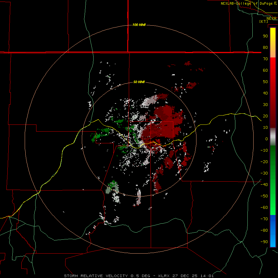Select the -30 value on velocity scale
The image size is (278, 278).
tap(264, 173)
